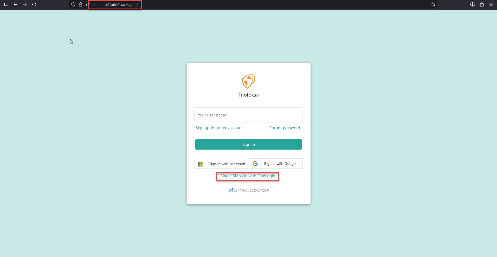Bookmark this page with star icon
The image size is (497, 257).
coord(433,4)
